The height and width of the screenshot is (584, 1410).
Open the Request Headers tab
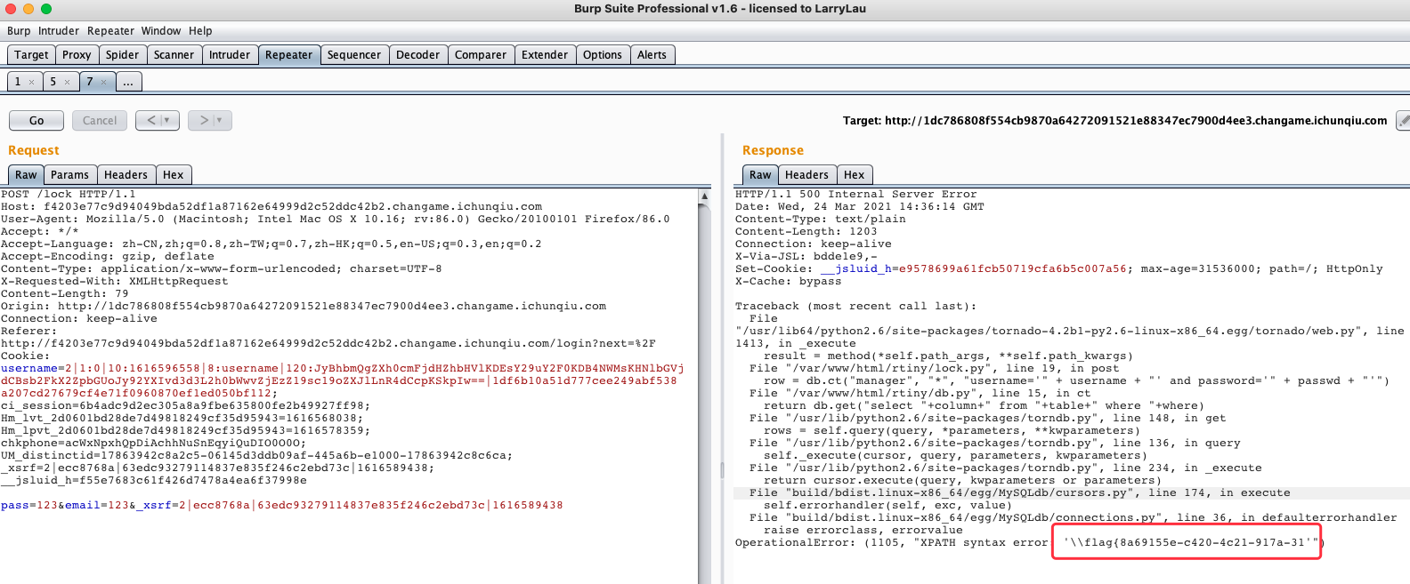coord(126,175)
